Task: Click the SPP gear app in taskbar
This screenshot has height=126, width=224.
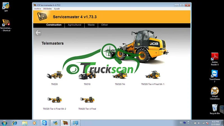Action: pos(55,123)
